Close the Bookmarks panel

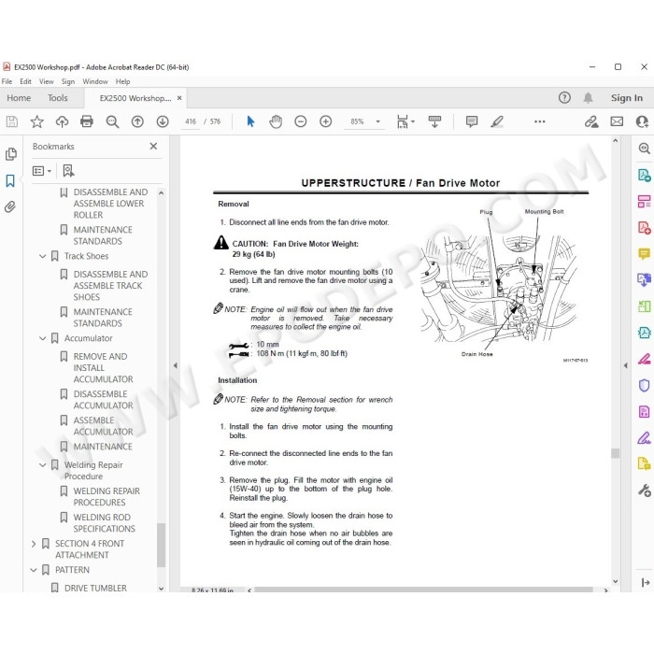point(153,146)
